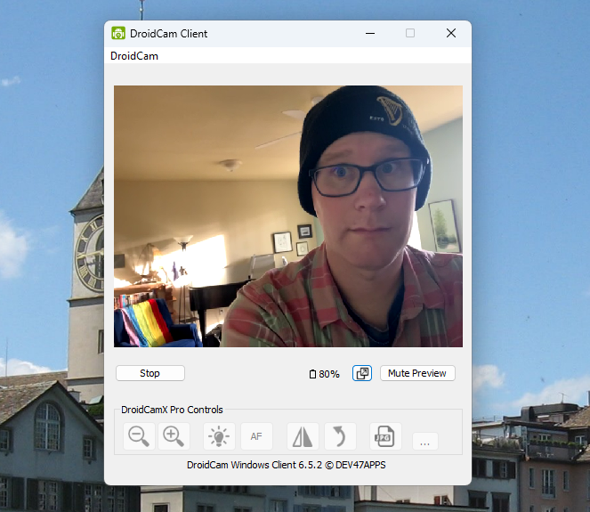Trigger autofocus with the AF button

pyautogui.click(x=256, y=436)
